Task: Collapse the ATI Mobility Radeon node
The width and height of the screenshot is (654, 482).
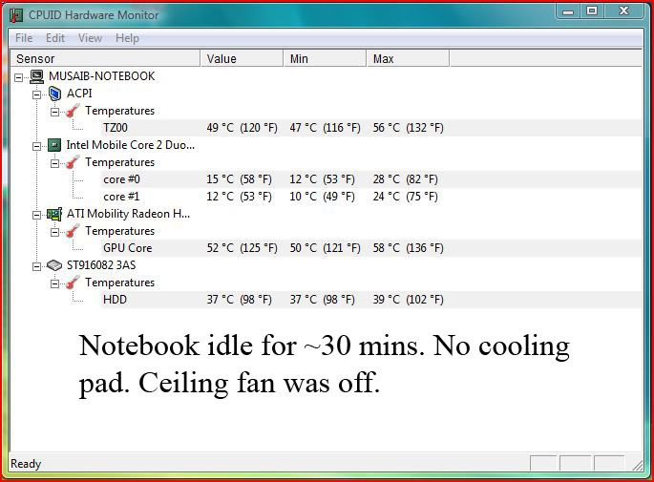Action: [x=36, y=215]
